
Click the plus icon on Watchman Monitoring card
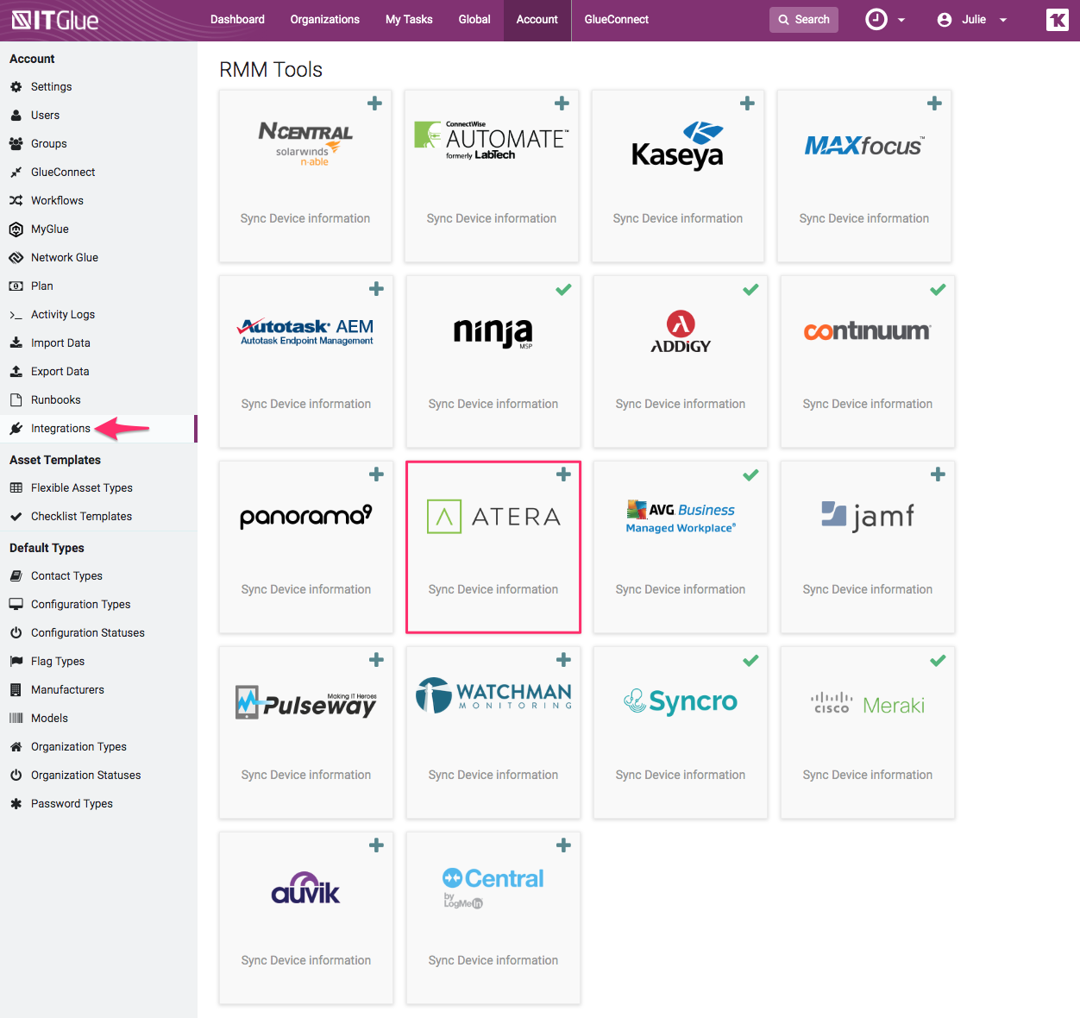click(563, 660)
